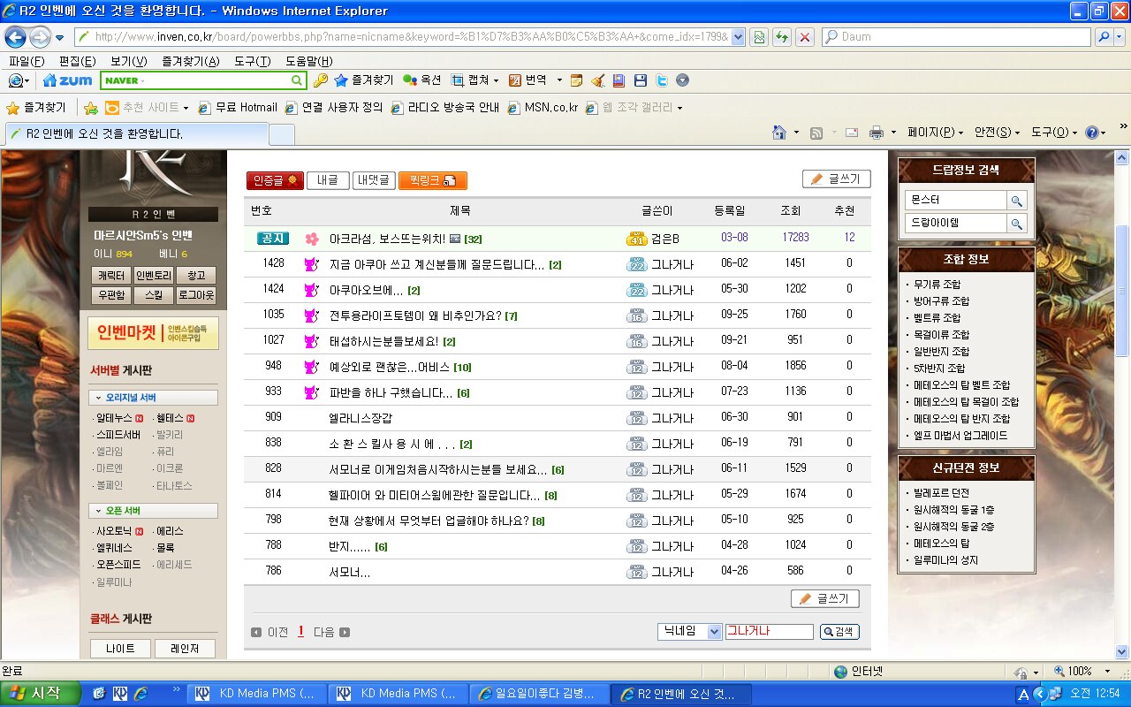Click the printer icon in the command bar

(x=876, y=133)
